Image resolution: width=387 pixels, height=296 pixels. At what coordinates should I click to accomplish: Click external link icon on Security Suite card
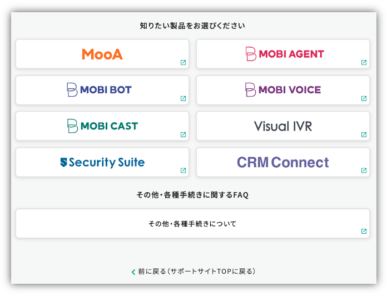183,170
